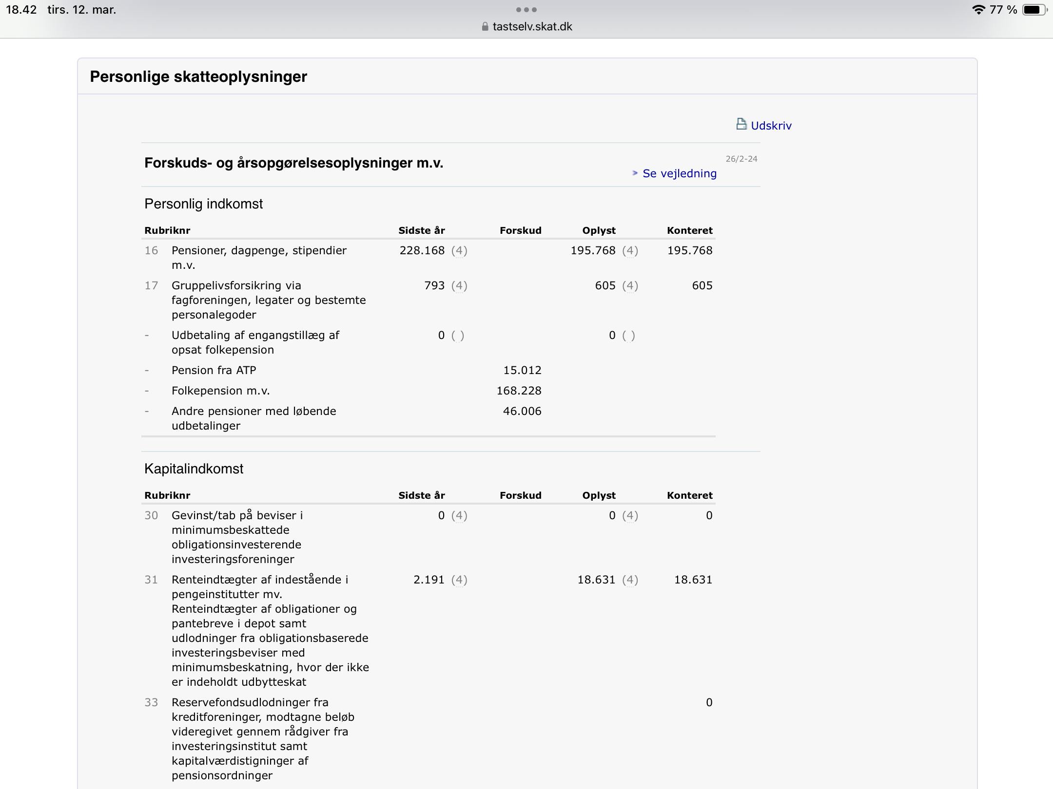This screenshot has width=1053, height=789.
Task: Click code (4) next to 793 value
Action: 459,286
